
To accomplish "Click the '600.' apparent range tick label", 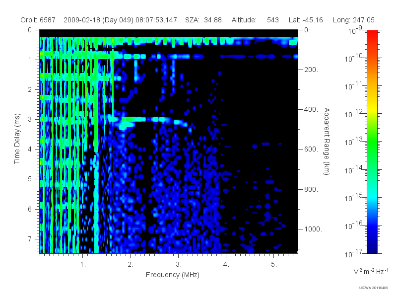I will point(311,149).
